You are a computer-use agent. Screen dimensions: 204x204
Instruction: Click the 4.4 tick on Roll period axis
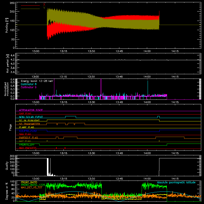(12, 55)
